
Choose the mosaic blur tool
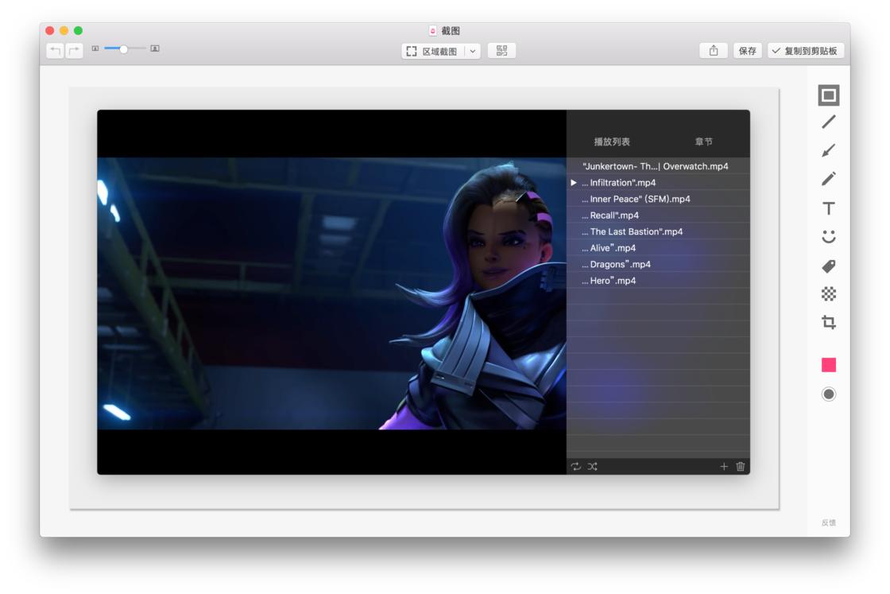point(828,293)
